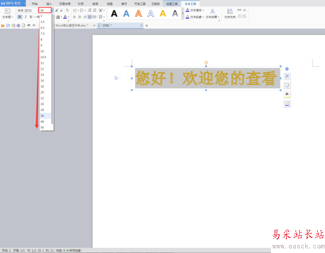Image resolution: width=325 pixels, height=253 pixels.
Task: Click the 文字方向 text direction button
Action: point(230,14)
